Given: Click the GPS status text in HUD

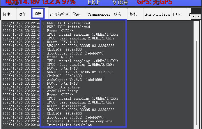Looking at the screenshot, I should [155, 3].
